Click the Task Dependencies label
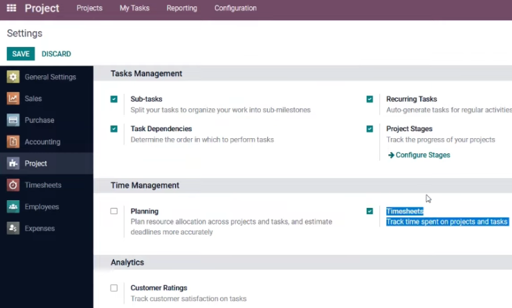 [x=161, y=128]
